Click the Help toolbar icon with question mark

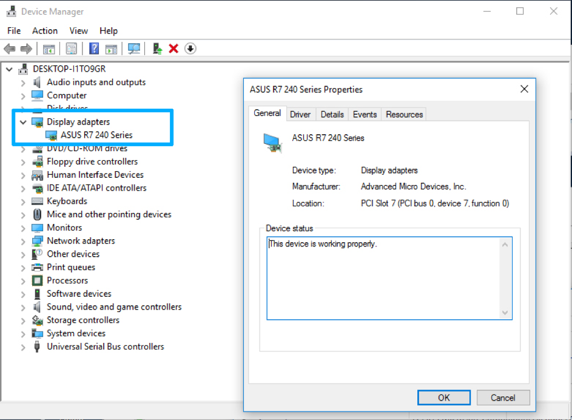[x=94, y=49]
